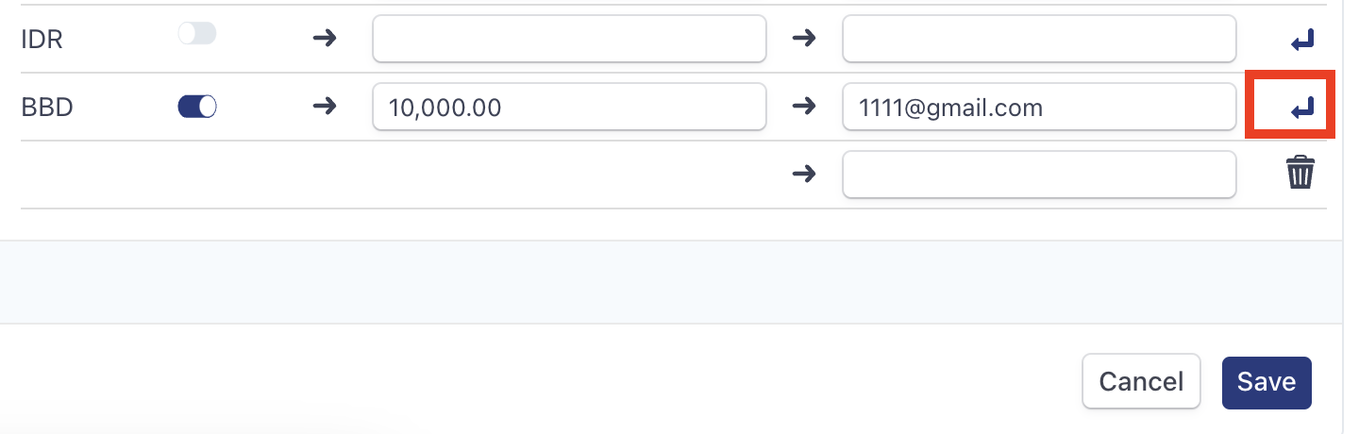The image size is (1359, 434).
Task: Disable the BBD currency toggle
Action: click(x=197, y=107)
